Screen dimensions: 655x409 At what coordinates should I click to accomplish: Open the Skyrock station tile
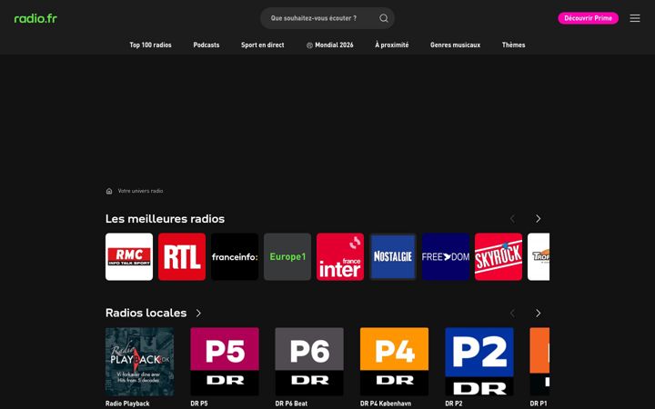[x=499, y=256]
